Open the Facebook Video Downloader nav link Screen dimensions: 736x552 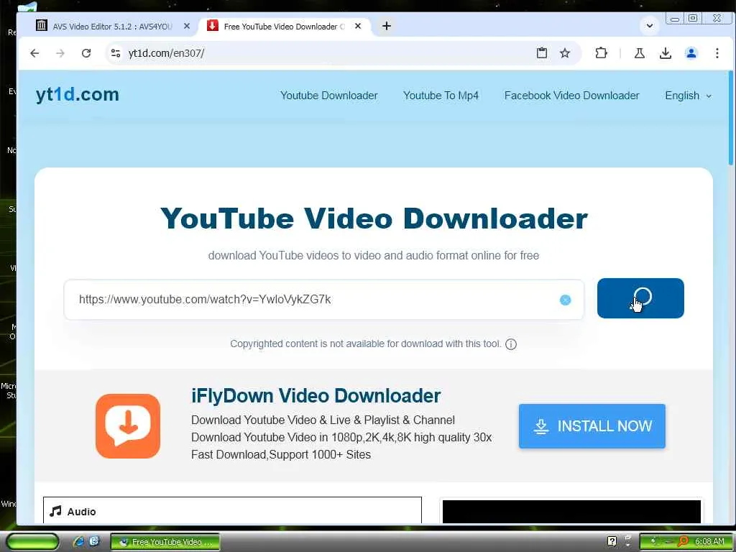tap(571, 96)
